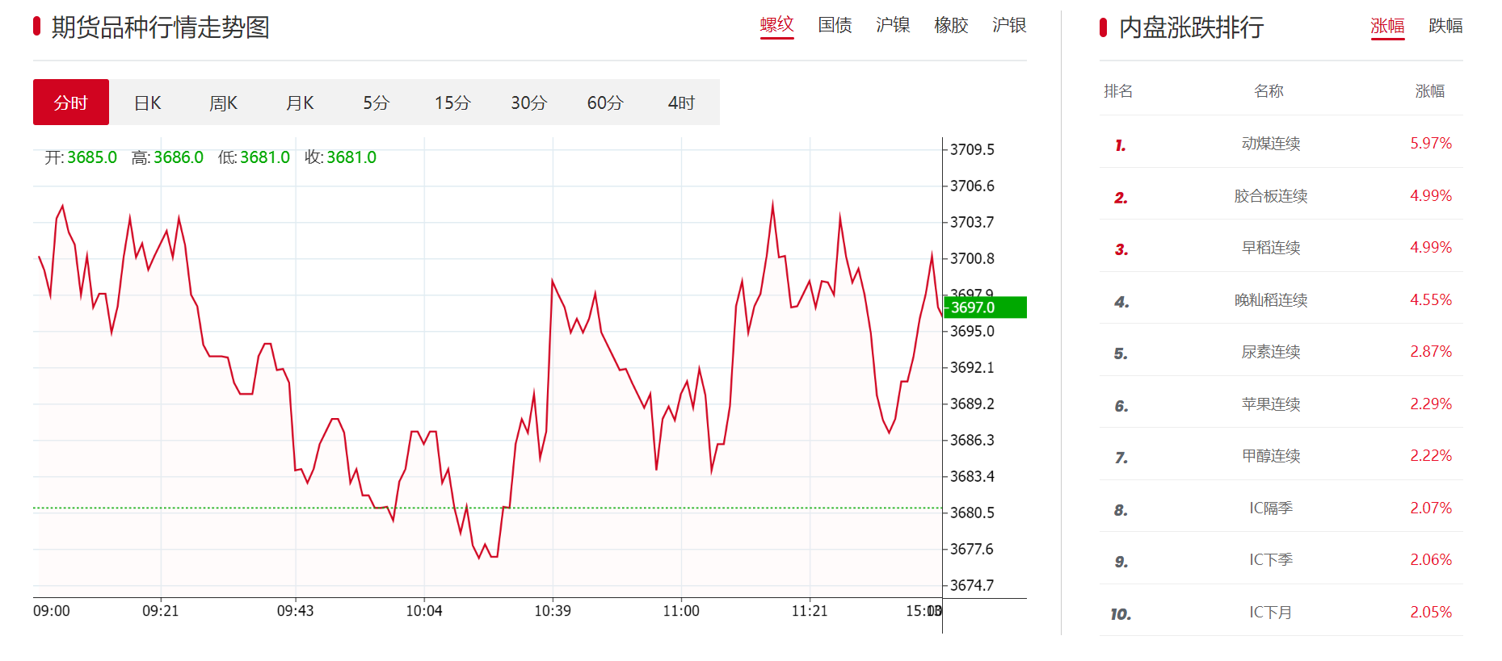Select the 30分 chart interval
Screen dimensions: 1502x661
click(x=528, y=102)
